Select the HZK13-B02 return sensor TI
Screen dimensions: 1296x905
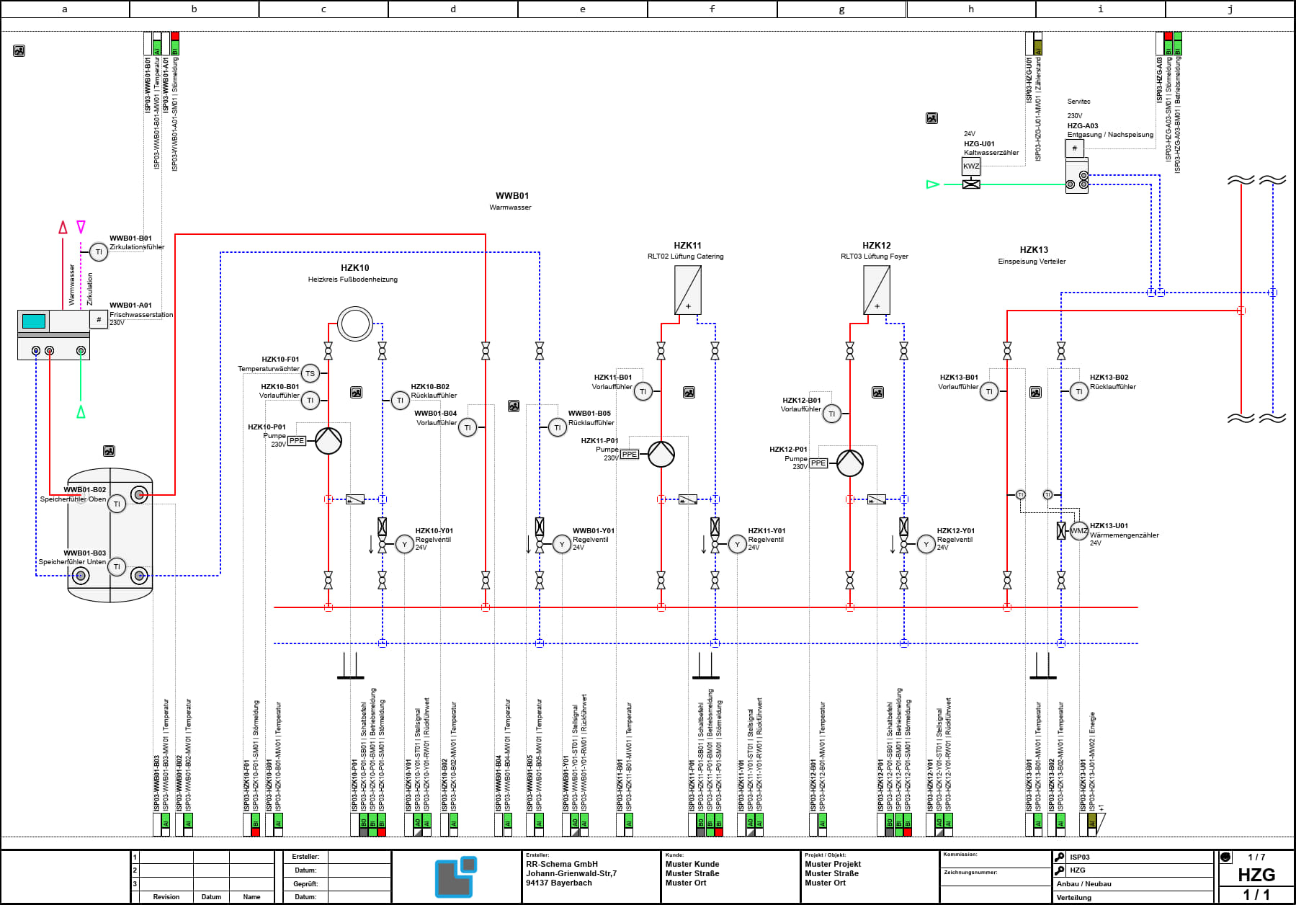1078,391
